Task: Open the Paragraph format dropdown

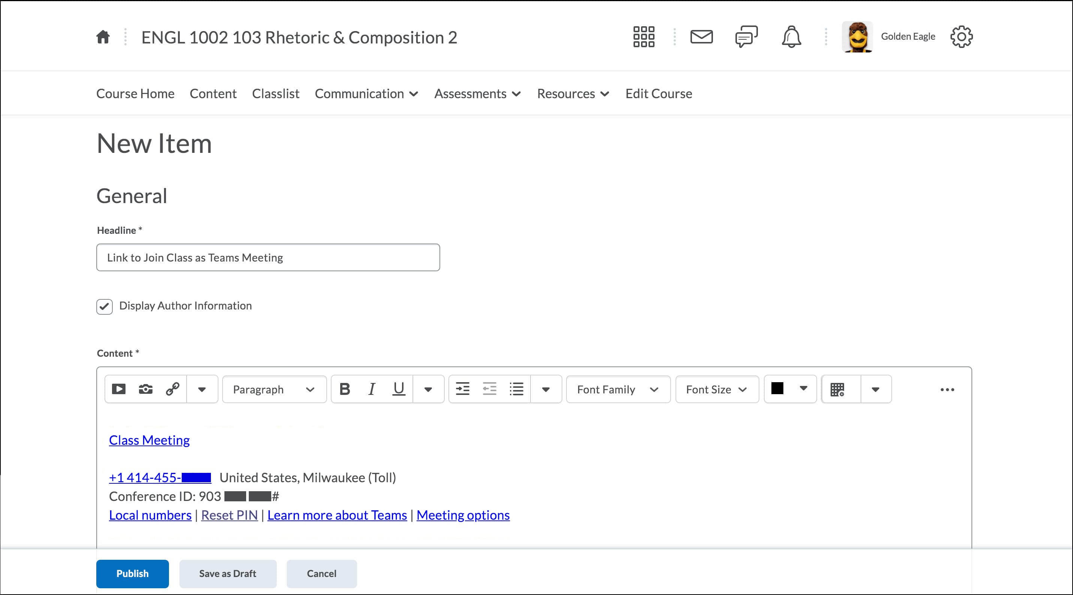Action: pyautogui.click(x=273, y=389)
